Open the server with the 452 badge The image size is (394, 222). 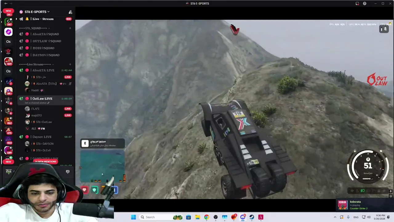coord(8,121)
